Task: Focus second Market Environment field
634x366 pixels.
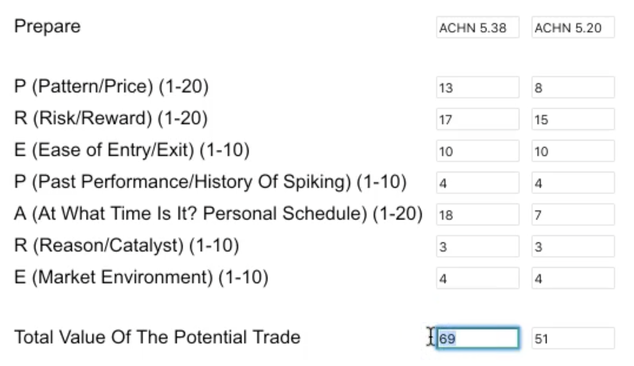Action: point(573,278)
